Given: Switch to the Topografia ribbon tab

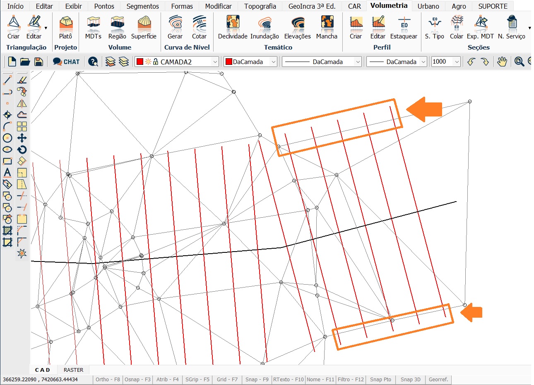Looking at the screenshot, I should click(260, 6).
